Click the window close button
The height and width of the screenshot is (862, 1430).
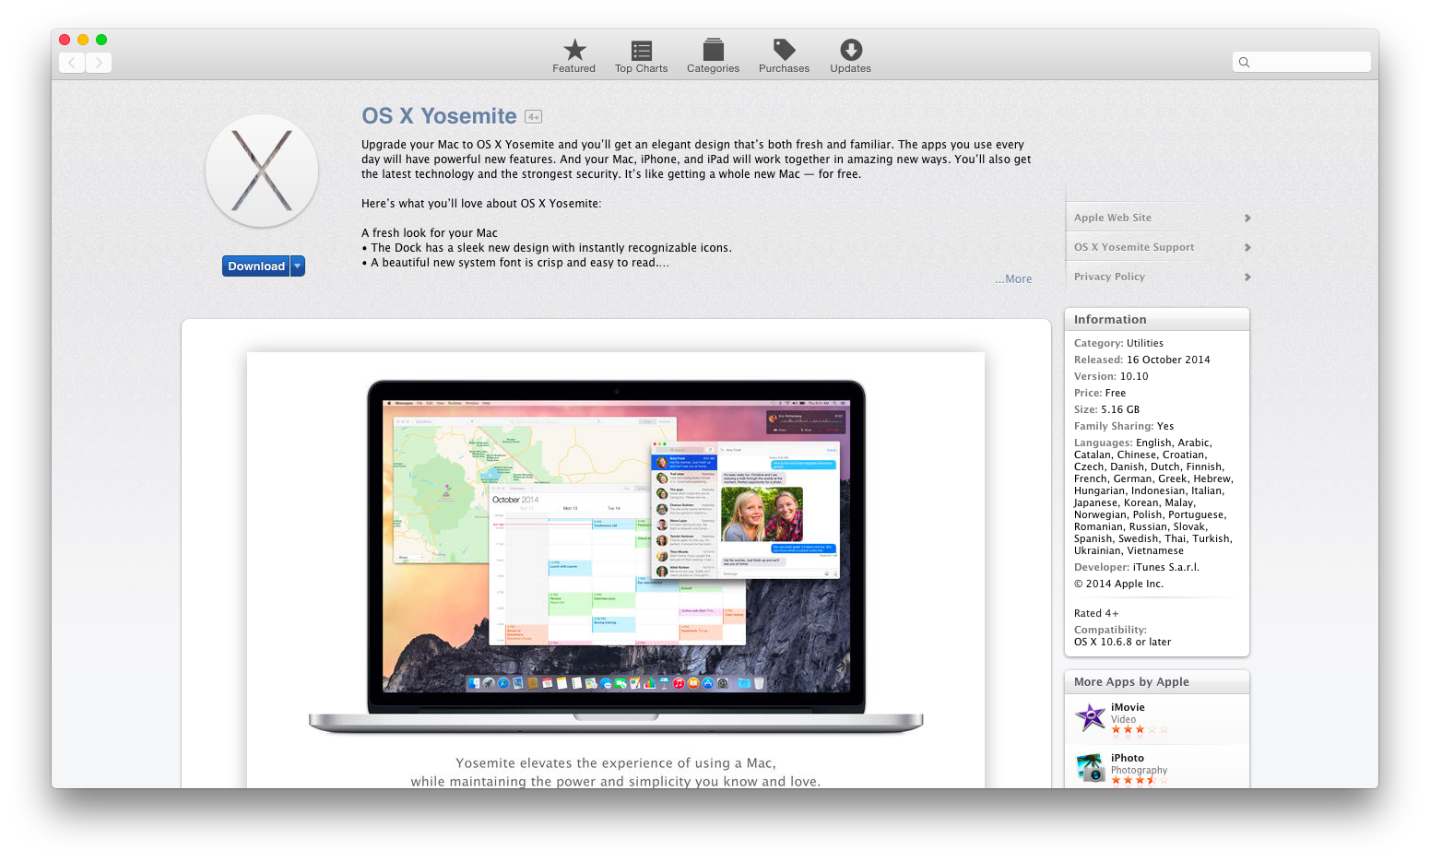tap(65, 40)
